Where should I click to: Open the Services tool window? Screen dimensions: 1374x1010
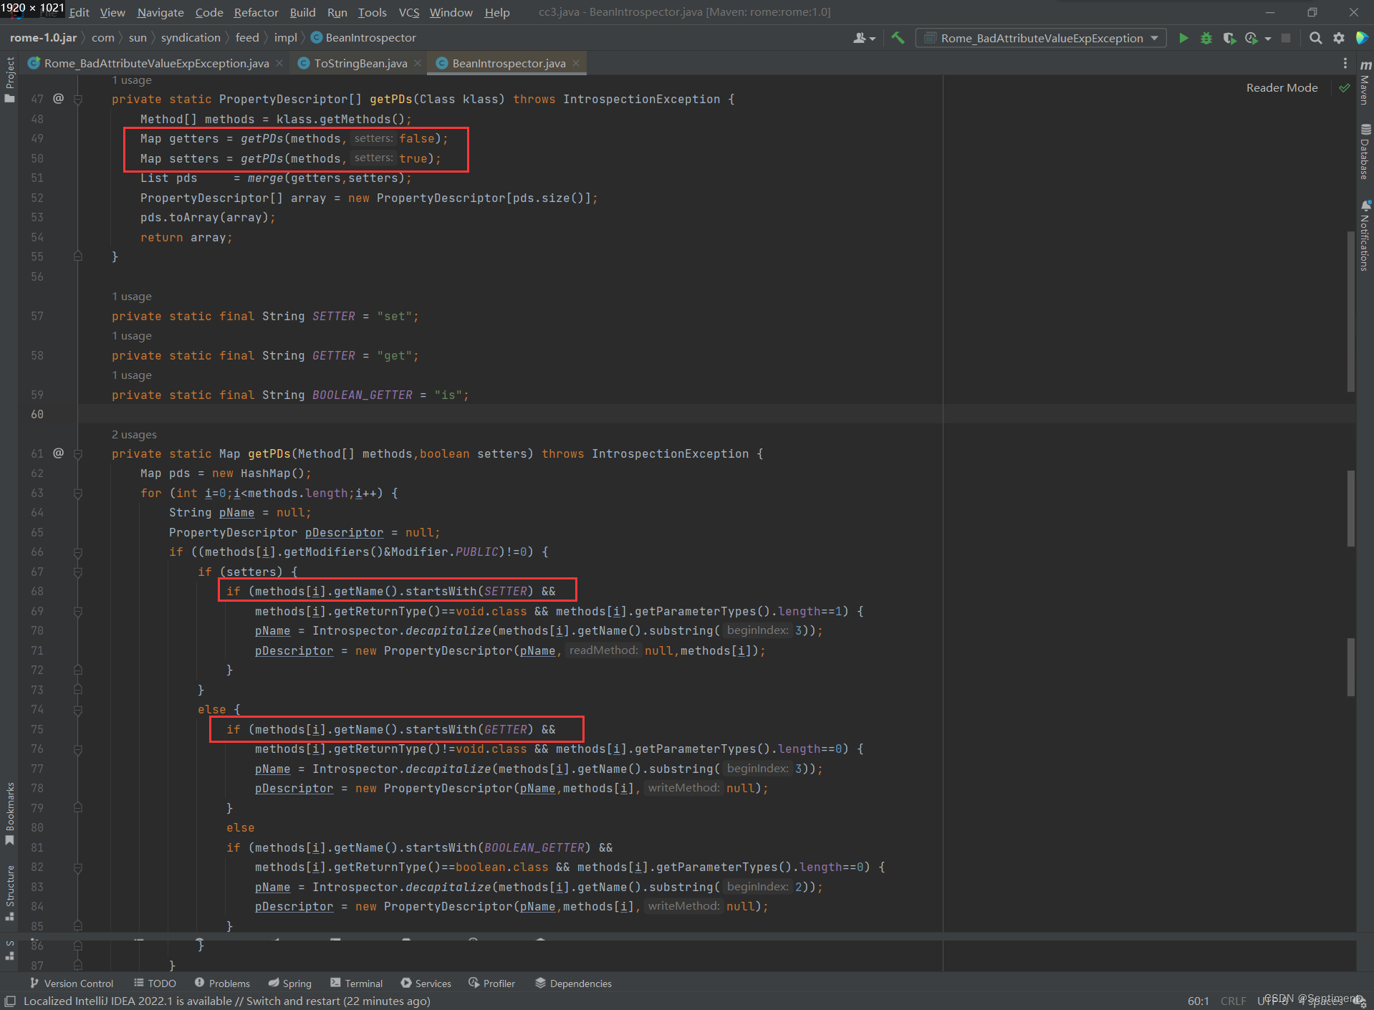point(426,983)
